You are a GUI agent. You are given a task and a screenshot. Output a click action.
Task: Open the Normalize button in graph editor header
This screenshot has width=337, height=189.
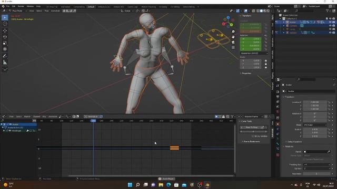click(x=93, y=117)
